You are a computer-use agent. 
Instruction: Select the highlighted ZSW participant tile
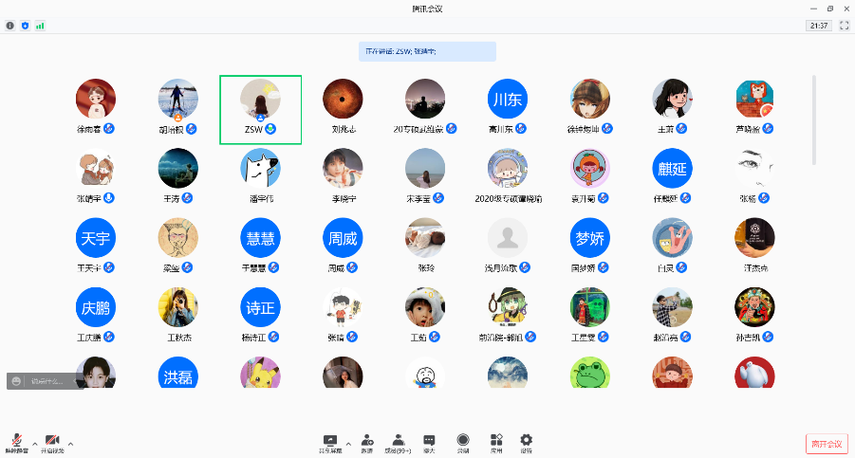coord(260,109)
